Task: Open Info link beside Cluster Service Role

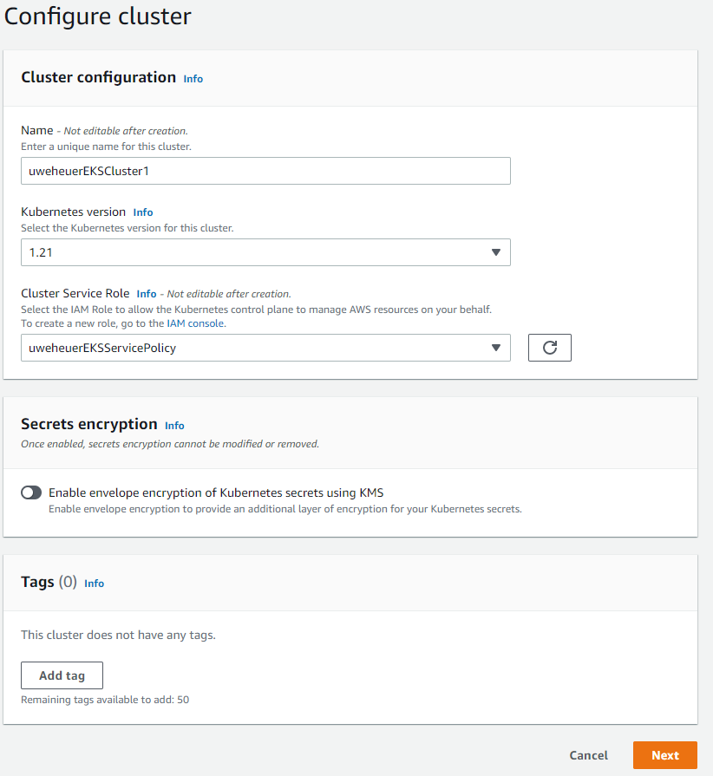Action: pyautogui.click(x=147, y=294)
